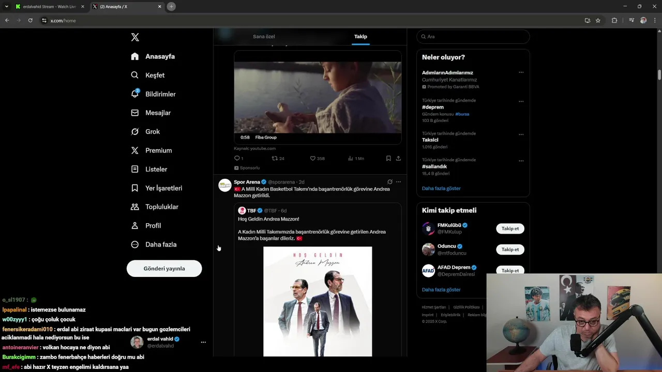Click the Listeler list icon

pyautogui.click(x=135, y=169)
